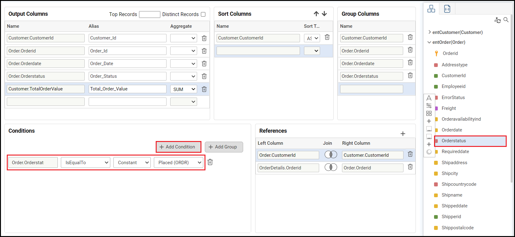Click sliders icon in floating toolbar
The width and height of the screenshot is (515, 237).
click(x=429, y=106)
